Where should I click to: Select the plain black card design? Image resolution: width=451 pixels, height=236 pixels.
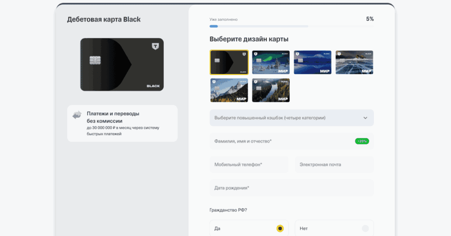pyautogui.click(x=229, y=62)
